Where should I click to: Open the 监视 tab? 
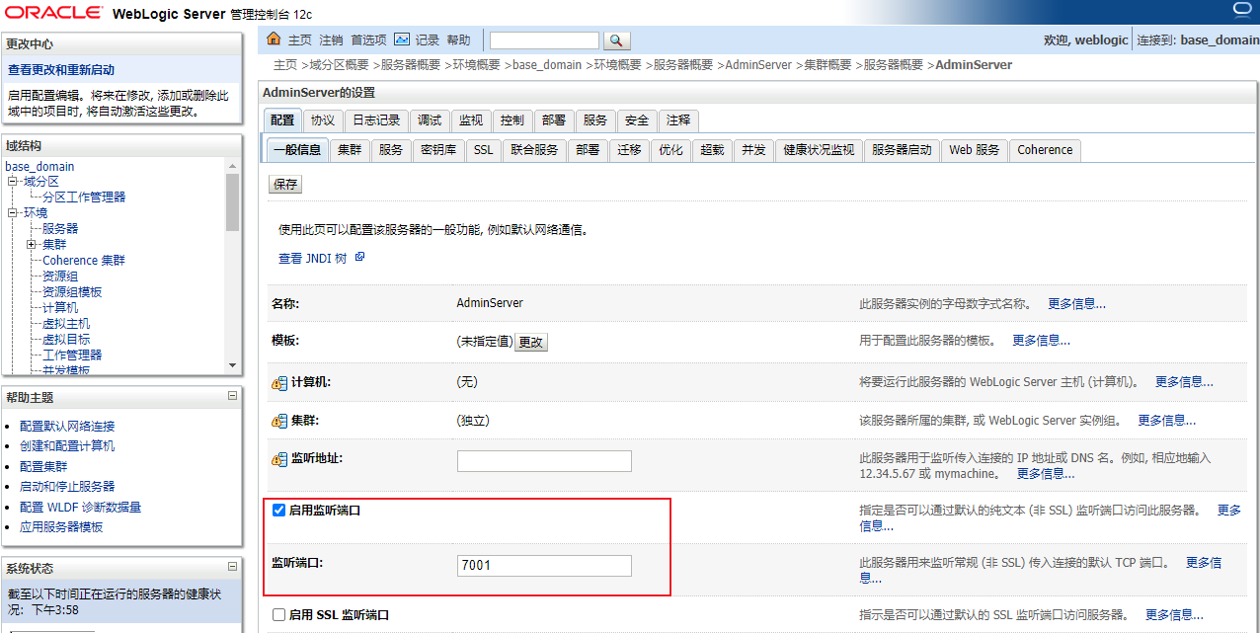pos(471,120)
